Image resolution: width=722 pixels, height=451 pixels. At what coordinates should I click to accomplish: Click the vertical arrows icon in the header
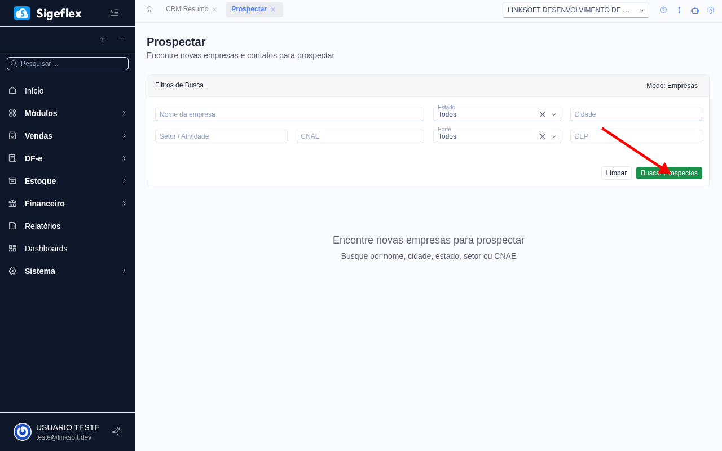pyautogui.click(x=679, y=10)
